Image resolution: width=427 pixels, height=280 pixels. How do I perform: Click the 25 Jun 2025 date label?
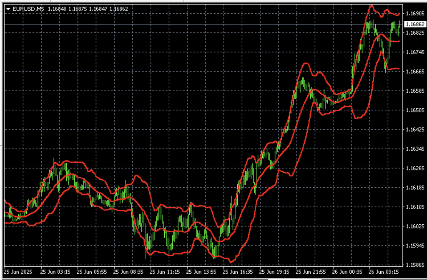click(x=18, y=272)
